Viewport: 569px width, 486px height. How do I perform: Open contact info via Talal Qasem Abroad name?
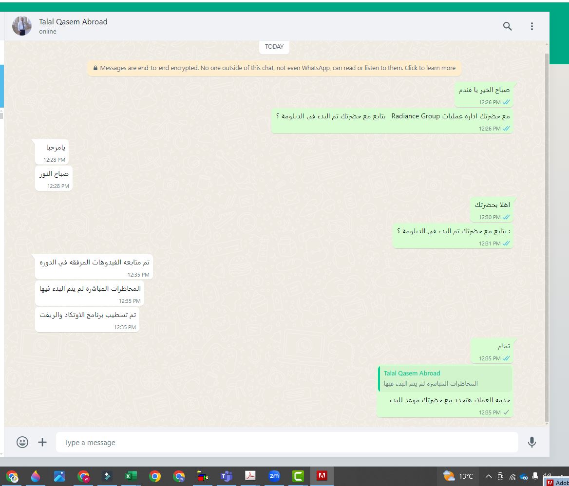(x=73, y=22)
